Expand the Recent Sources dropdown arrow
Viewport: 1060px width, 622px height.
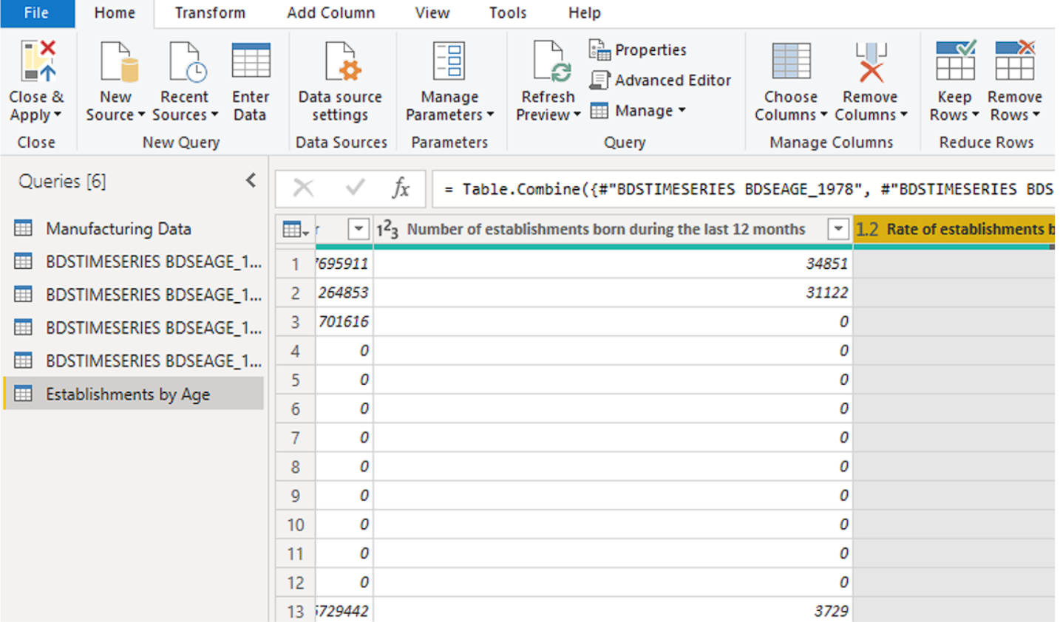pos(214,115)
